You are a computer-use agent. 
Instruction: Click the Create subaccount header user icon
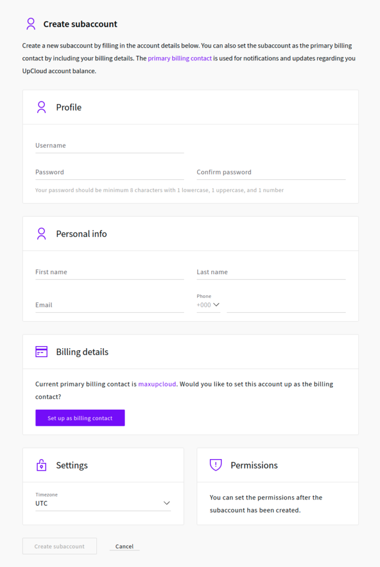point(31,24)
